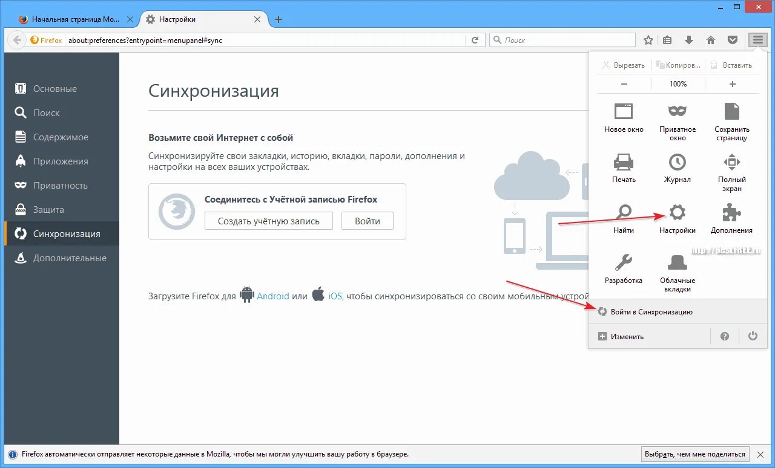This screenshot has width=775, height=468.
Task: Open the bookmarks list icon
Action: [667, 40]
